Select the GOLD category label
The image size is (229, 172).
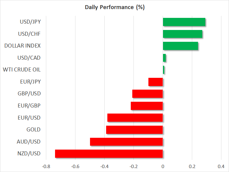pos(34,130)
